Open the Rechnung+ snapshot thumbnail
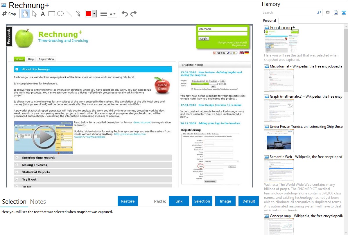 click(281, 41)
